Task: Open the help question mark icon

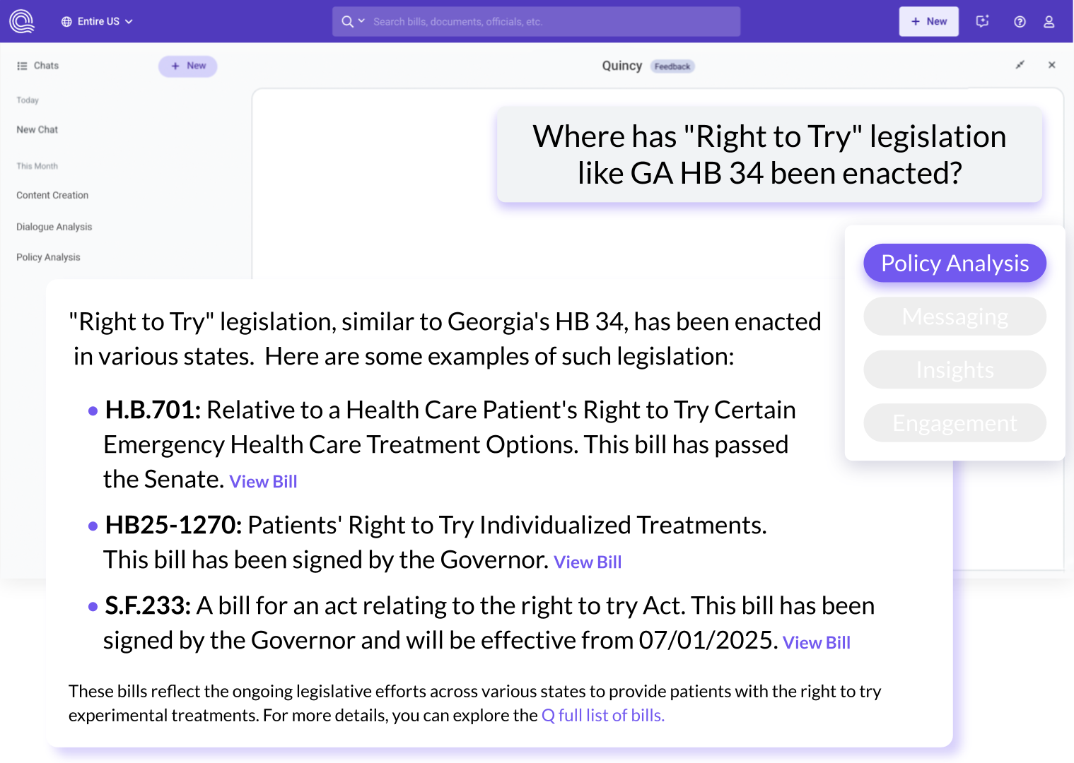Action: [x=1020, y=22]
